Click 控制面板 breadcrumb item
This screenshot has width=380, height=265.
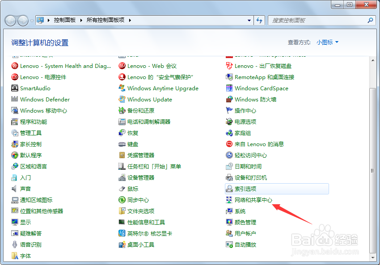[x=65, y=20]
